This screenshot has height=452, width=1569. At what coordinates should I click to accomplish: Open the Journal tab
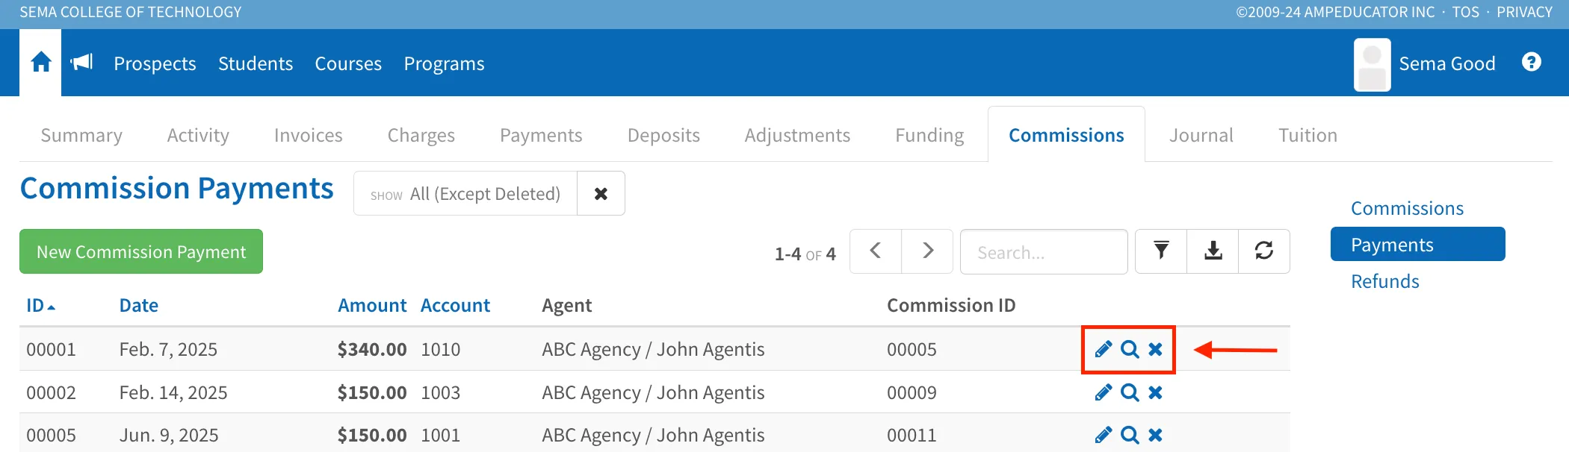point(1201,135)
